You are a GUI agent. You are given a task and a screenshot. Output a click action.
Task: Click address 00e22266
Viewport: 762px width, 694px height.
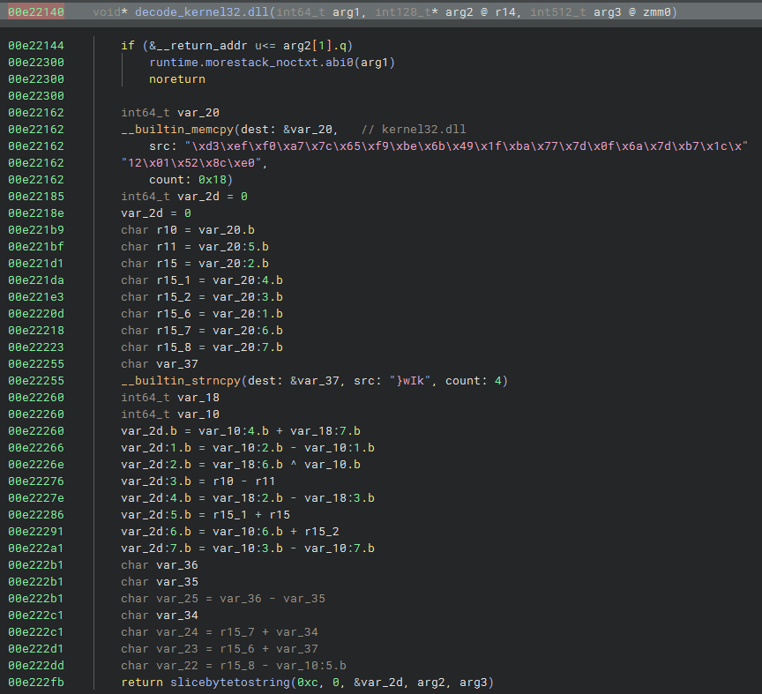tap(36, 448)
